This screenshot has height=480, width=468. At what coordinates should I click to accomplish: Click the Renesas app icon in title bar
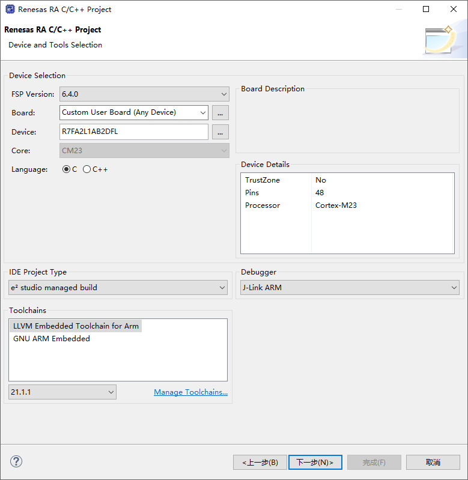pos(10,9)
